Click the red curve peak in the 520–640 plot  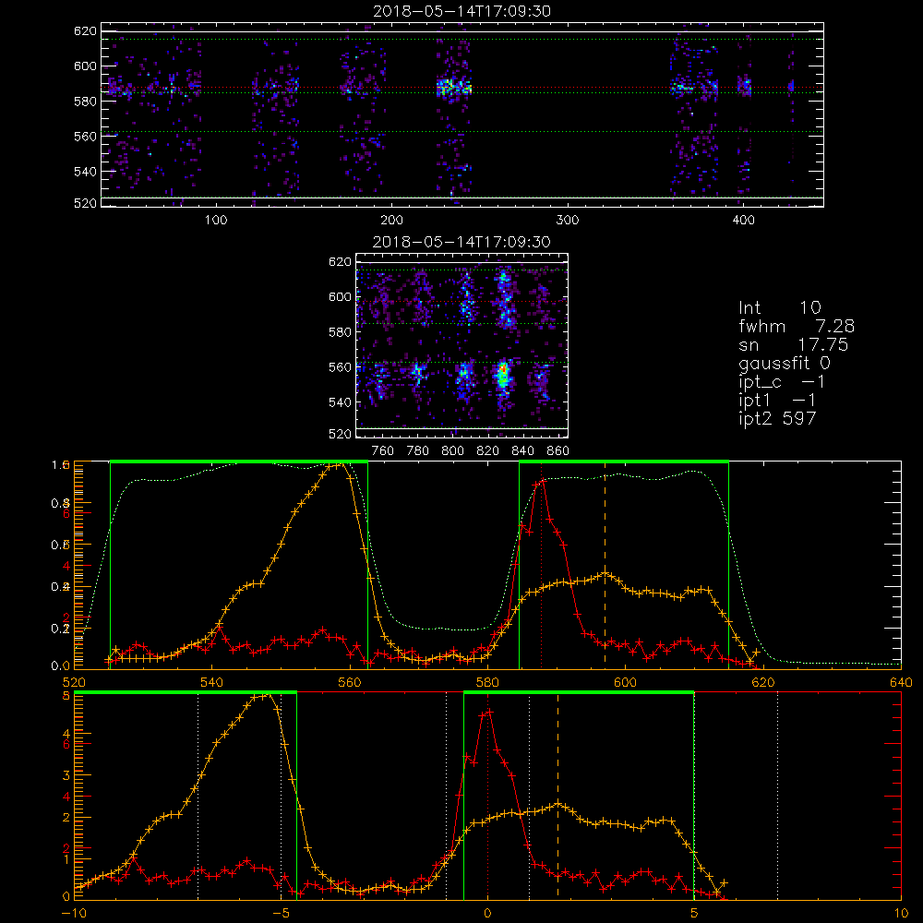point(542,482)
